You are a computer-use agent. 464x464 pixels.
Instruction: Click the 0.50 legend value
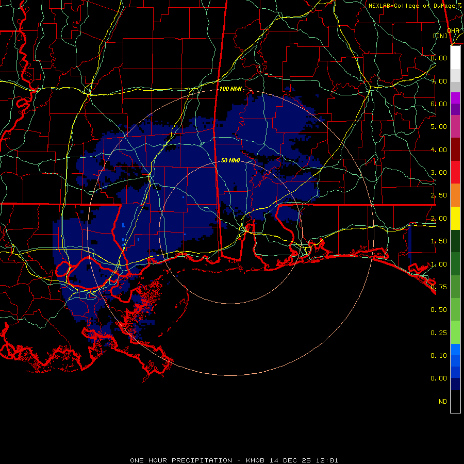click(439, 310)
